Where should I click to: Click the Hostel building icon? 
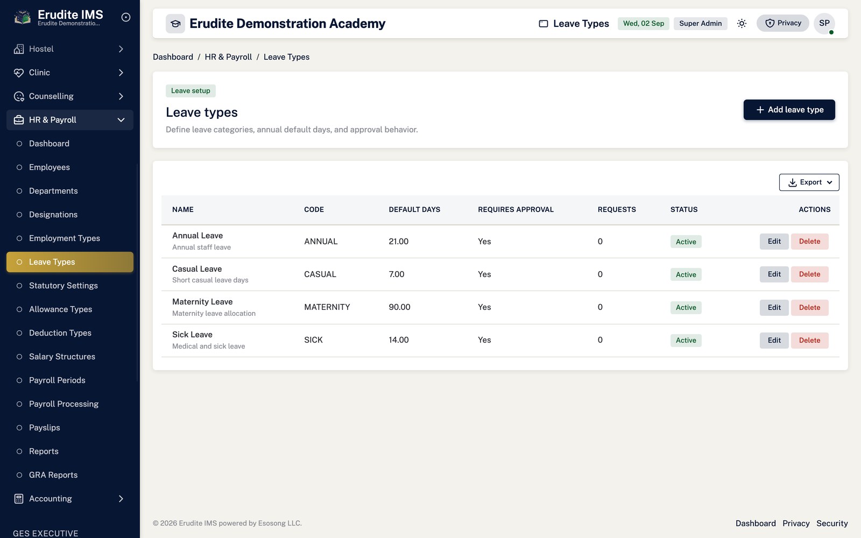(x=19, y=49)
